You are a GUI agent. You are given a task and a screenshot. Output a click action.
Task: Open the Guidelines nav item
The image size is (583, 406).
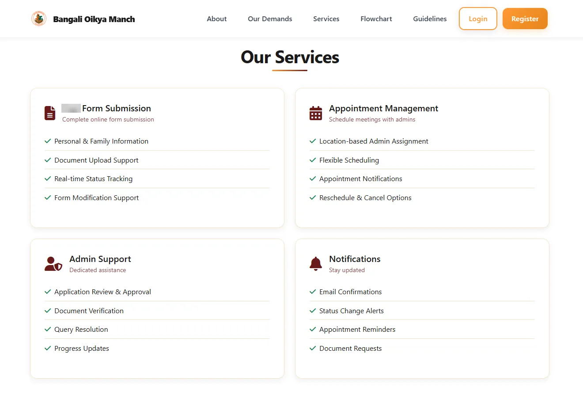[x=430, y=19]
